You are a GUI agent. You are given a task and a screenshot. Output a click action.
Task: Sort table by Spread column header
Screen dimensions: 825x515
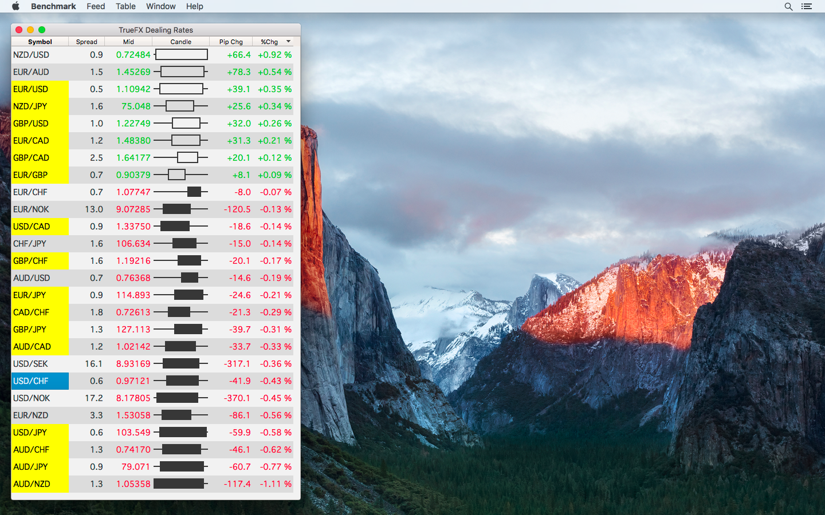pyautogui.click(x=87, y=42)
